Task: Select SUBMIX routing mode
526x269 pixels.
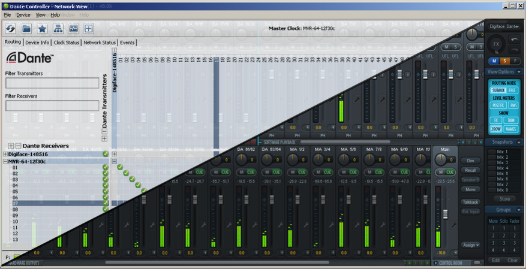Action: pyautogui.click(x=498, y=90)
